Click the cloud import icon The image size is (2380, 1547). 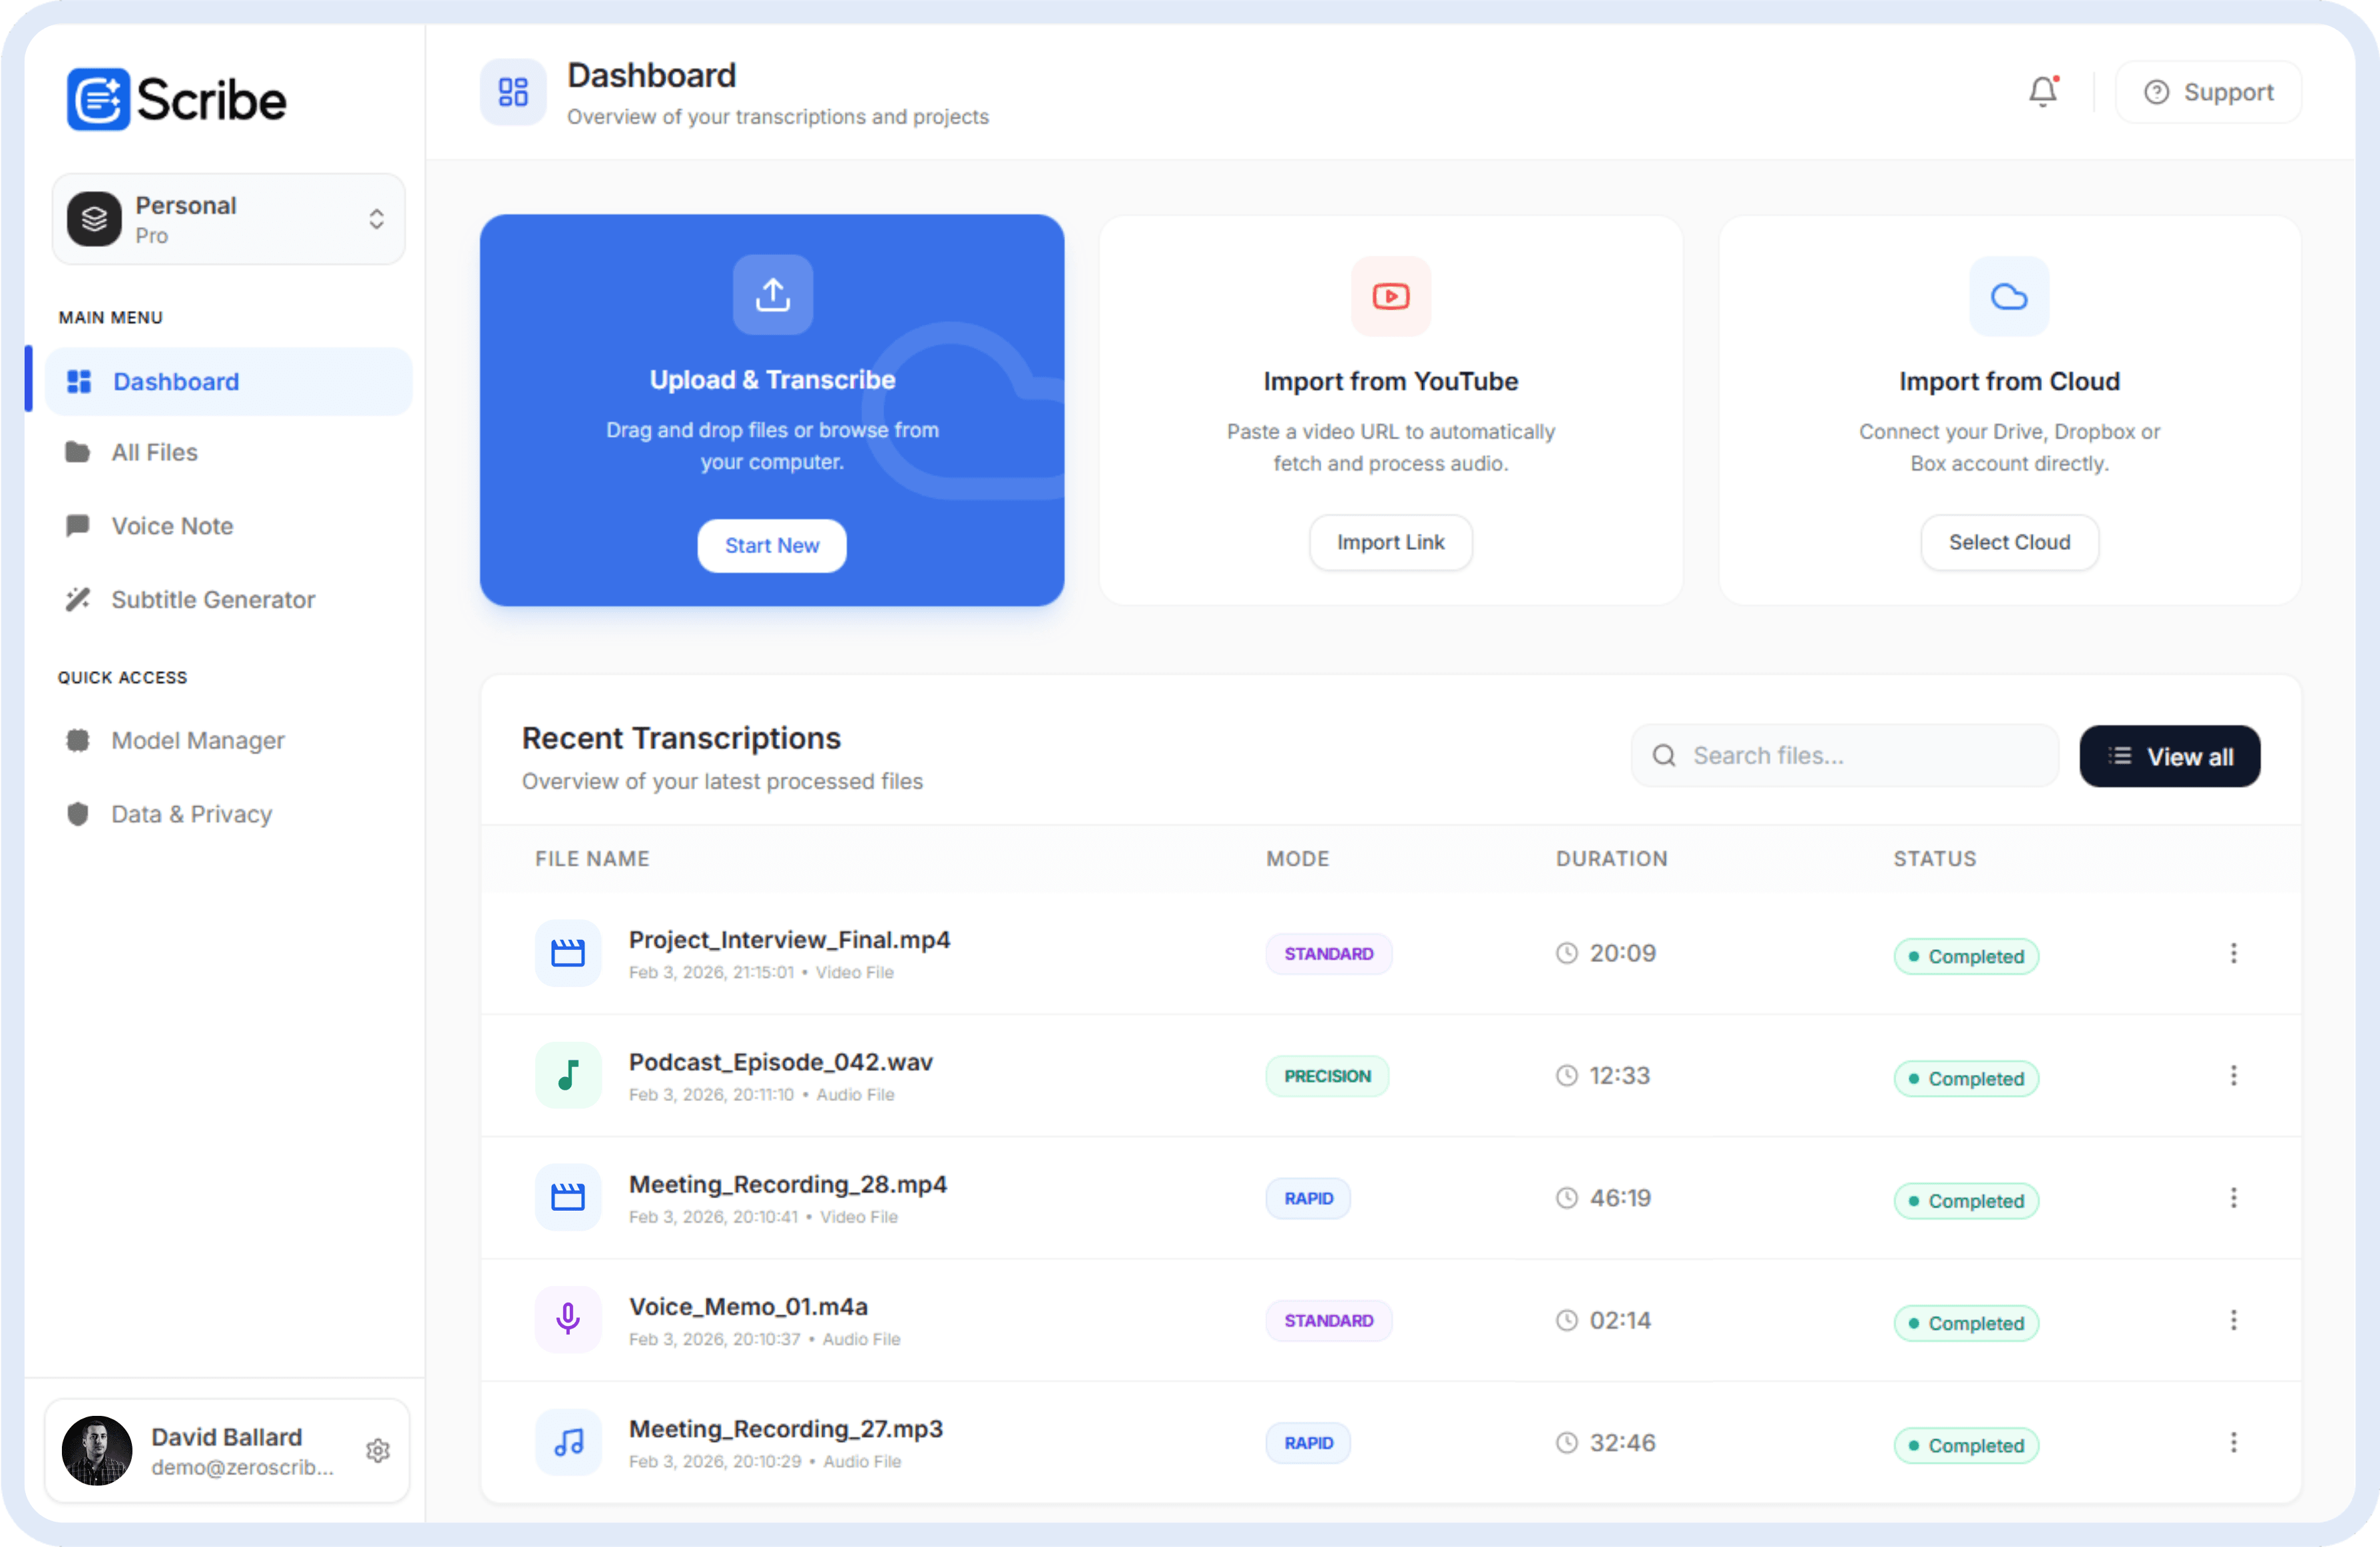pyautogui.click(x=2009, y=296)
